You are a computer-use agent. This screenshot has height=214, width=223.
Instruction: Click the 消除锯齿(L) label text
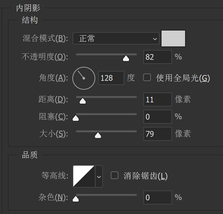pos(145,176)
